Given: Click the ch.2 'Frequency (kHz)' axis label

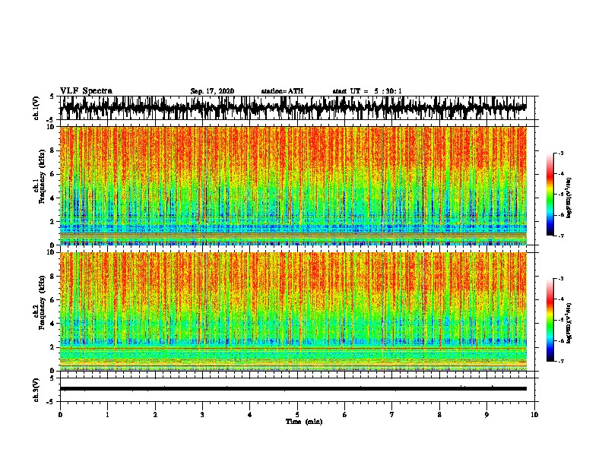Looking at the screenshot, I should pyautogui.click(x=43, y=302).
